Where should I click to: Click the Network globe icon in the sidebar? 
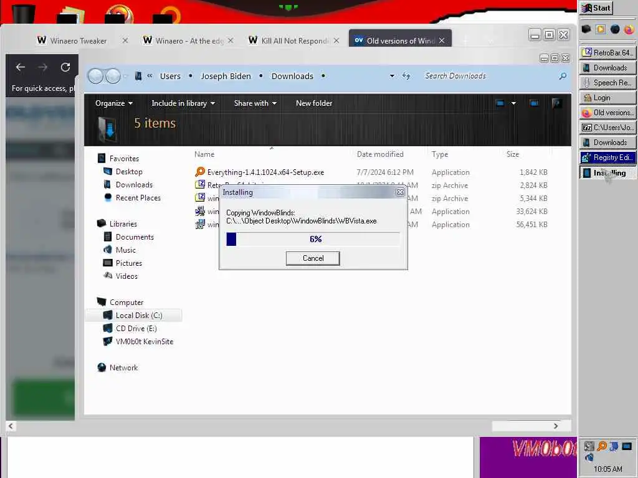click(x=102, y=367)
